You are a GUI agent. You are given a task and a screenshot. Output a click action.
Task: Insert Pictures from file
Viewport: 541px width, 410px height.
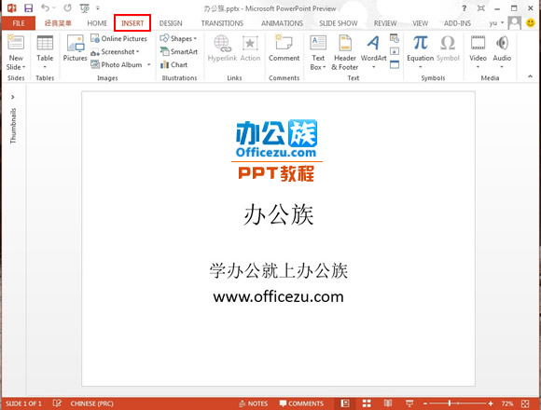pyautogui.click(x=75, y=48)
